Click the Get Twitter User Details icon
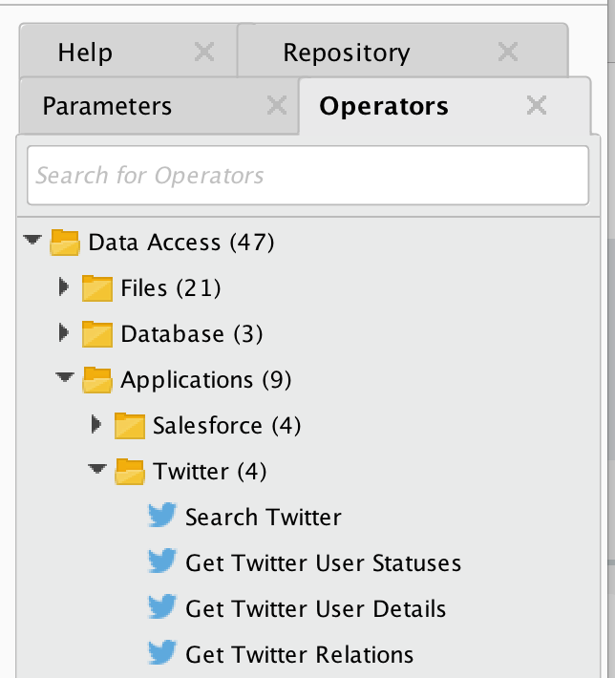Viewport: 615px width, 678px height. [162, 606]
